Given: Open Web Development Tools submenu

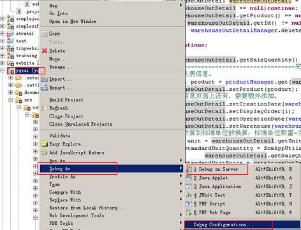Looking at the screenshot, I should click(x=112, y=215).
